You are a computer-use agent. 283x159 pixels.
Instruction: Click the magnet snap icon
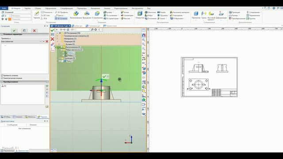pyautogui.click(x=144, y=35)
